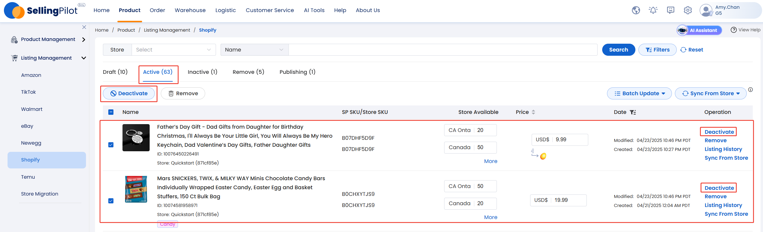Click the bulk Deactivate button

[x=129, y=93]
